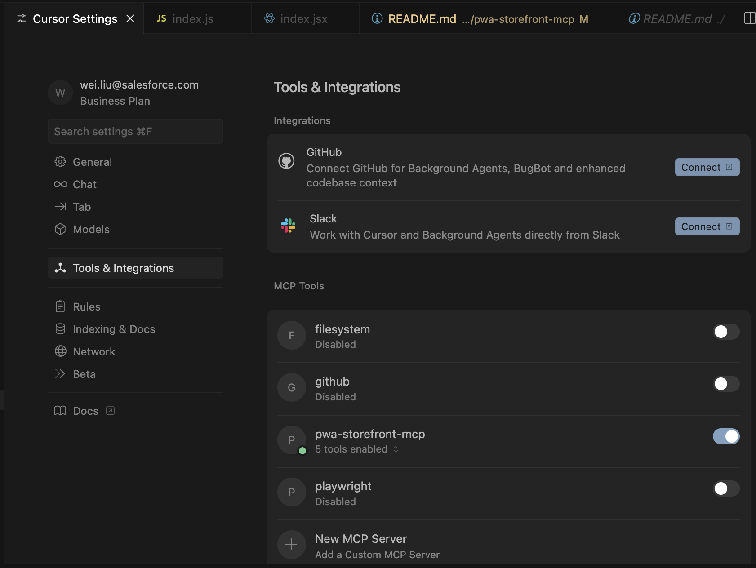Toggle the playwright MCP tool on
756x568 pixels.
(726, 489)
